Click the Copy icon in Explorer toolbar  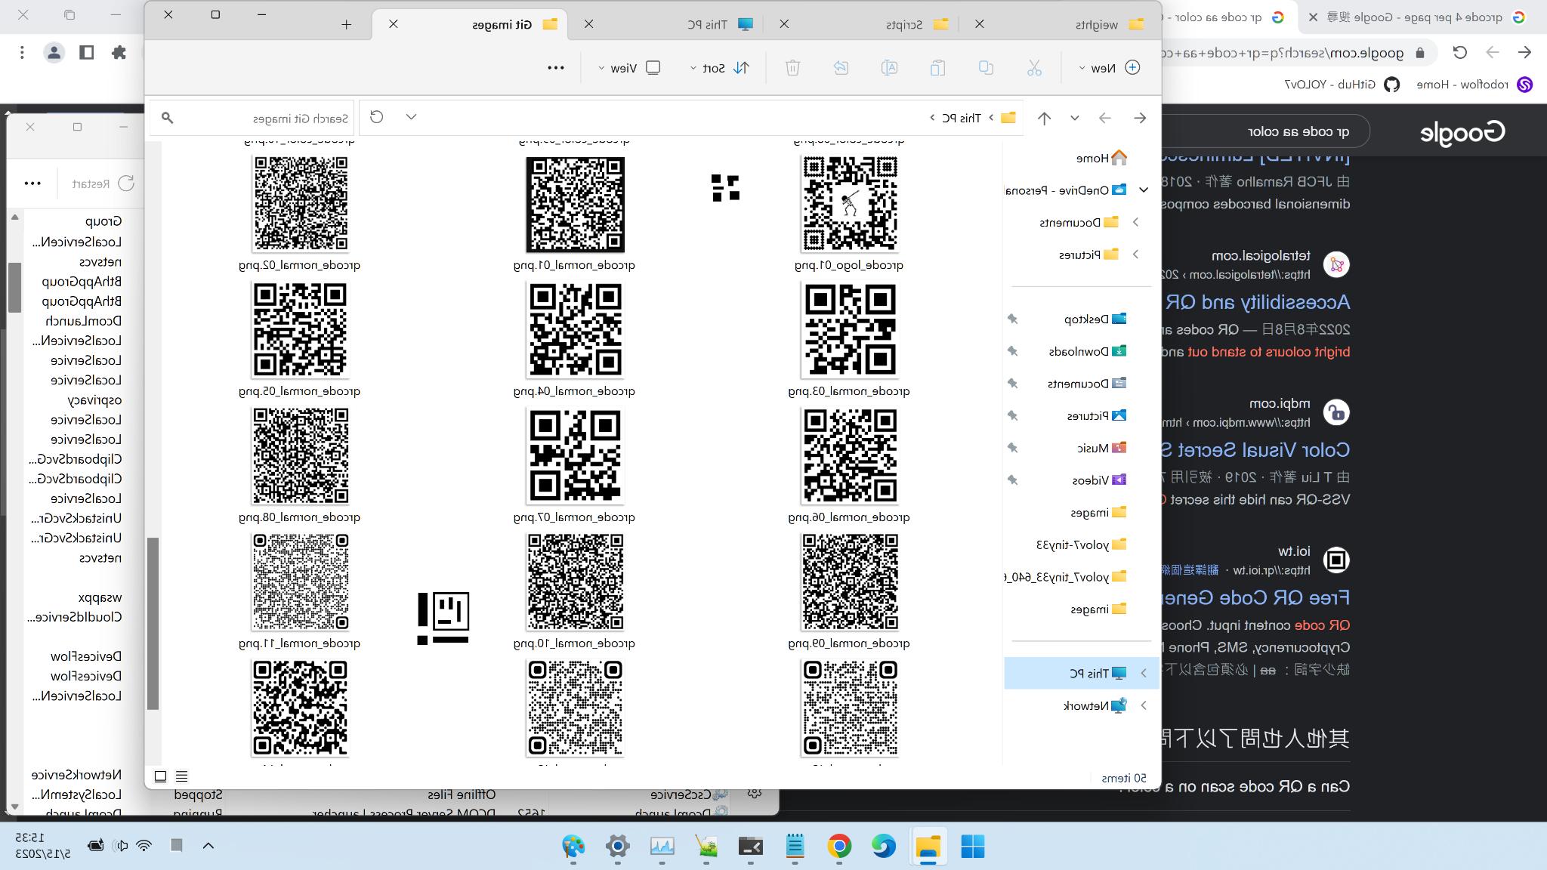(986, 68)
